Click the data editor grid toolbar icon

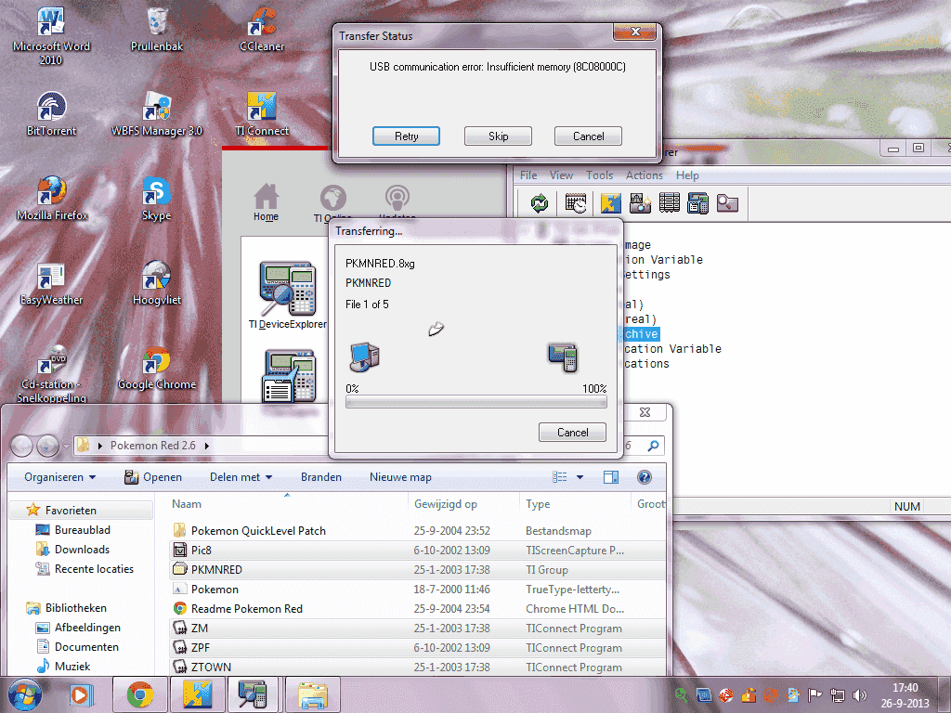click(669, 203)
